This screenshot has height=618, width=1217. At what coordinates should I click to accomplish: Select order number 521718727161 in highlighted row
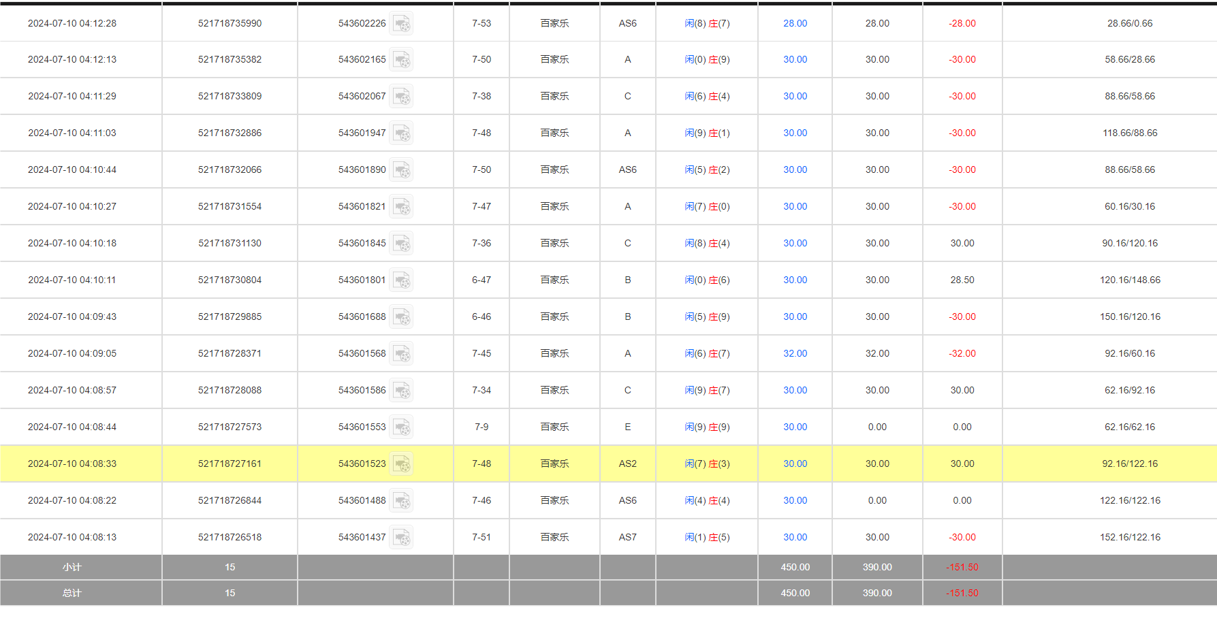click(230, 464)
